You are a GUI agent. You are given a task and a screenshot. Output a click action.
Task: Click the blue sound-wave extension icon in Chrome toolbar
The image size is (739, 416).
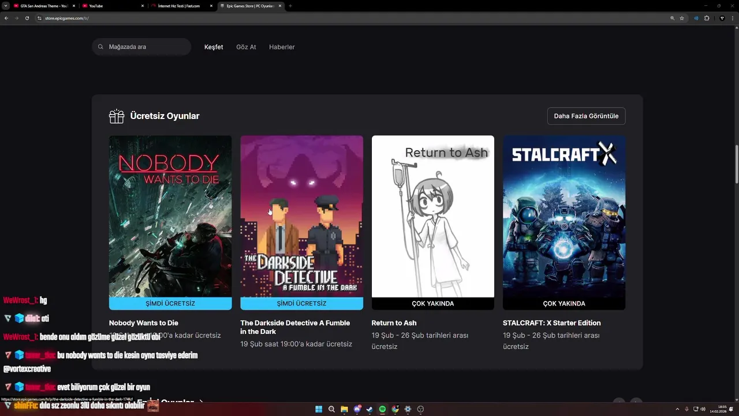[x=696, y=18]
